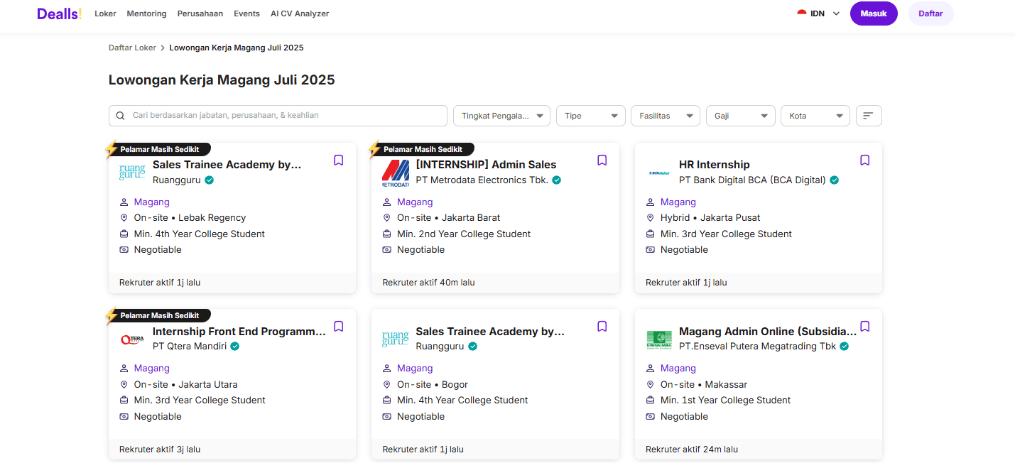Screen dimensions: 1015x463
Task: Bookmark the Bogor Sales Trainee Academy job
Action: click(x=602, y=327)
